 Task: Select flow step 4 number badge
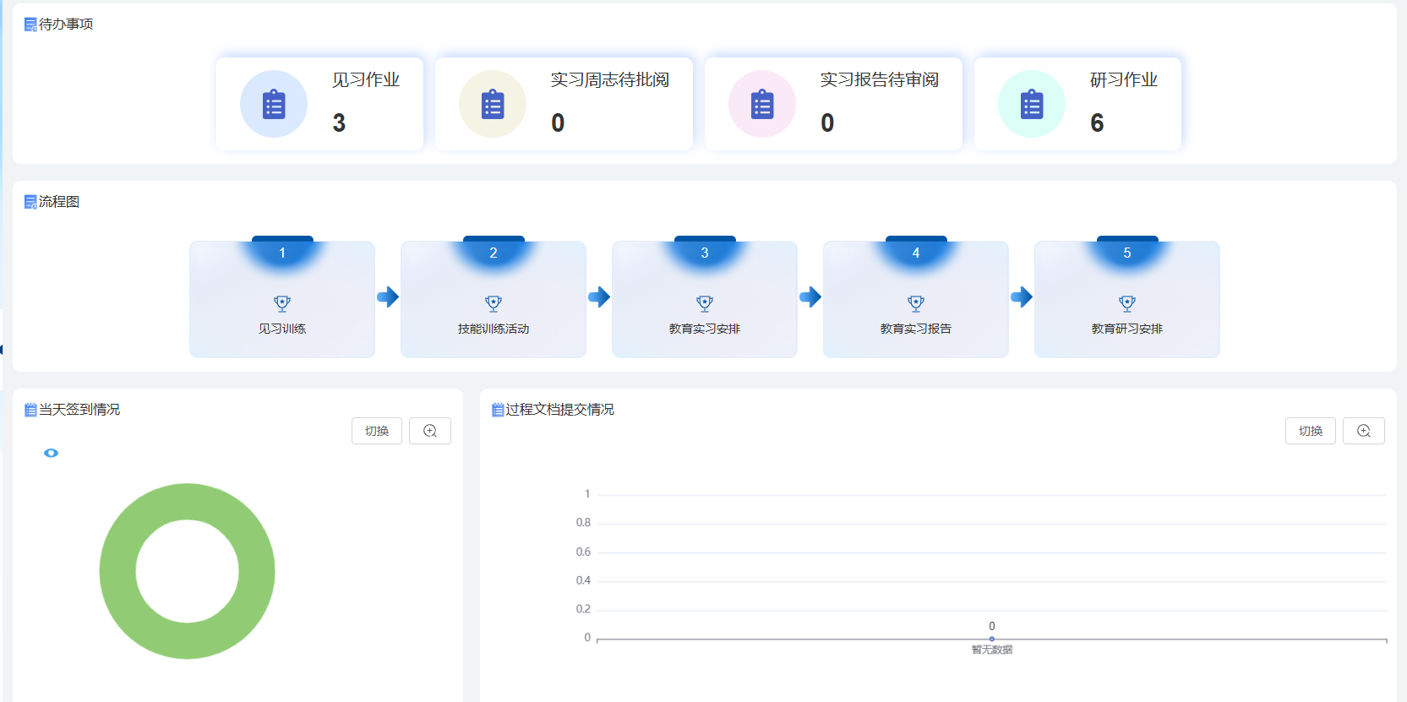[x=916, y=253]
